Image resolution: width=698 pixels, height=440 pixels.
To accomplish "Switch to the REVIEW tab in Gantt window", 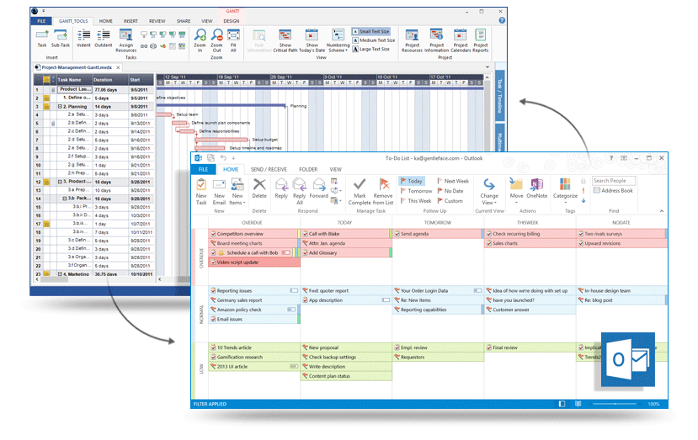I will point(157,21).
